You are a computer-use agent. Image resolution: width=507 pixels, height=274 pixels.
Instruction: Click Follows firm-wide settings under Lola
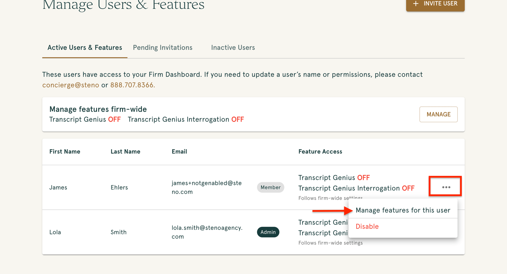(x=330, y=242)
